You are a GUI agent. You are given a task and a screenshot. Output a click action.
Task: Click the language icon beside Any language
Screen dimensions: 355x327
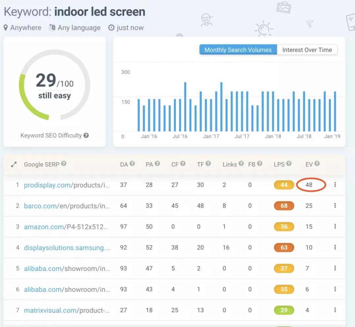point(52,28)
